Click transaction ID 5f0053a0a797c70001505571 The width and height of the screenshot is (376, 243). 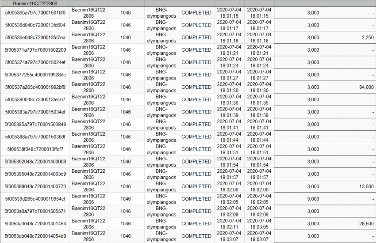click(35, 211)
